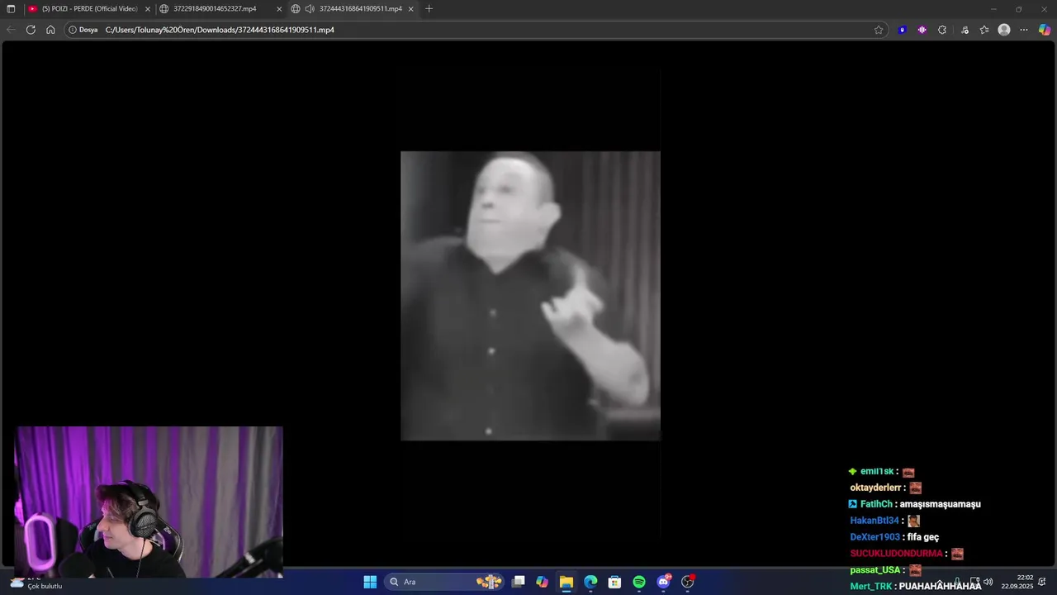This screenshot has width=1057, height=595.
Task: Open a new browser tab
Action: pyautogui.click(x=429, y=9)
